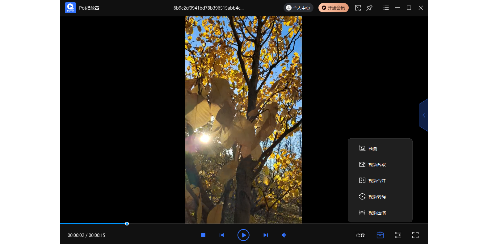This screenshot has height=244, width=488.
Task: Enter fullscreen mode
Action: pos(415,235)
